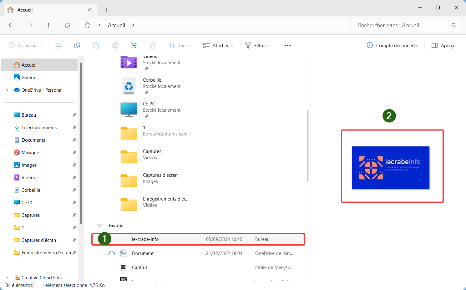
Task: Open the Nouveau dropdown menu
Action: click(25, 46)
